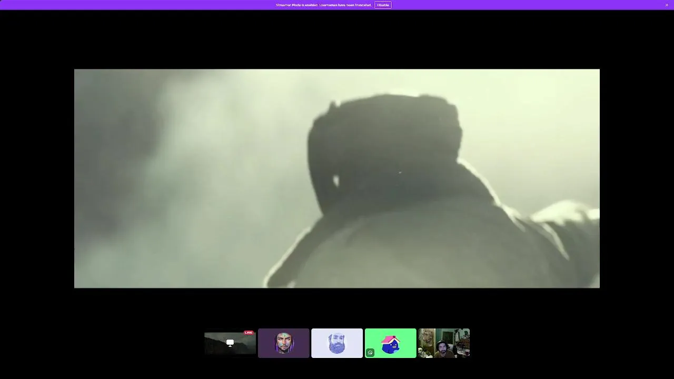The height and width of the screenshot is (379, 674).
Task: Disable Streamer Mode via the banner button
Action: [383, 5]
